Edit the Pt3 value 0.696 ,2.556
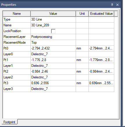The width and height of the screenshot is (125, 127). pos(53,83)
